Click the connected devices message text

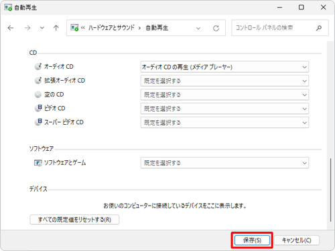pos(175,206)
